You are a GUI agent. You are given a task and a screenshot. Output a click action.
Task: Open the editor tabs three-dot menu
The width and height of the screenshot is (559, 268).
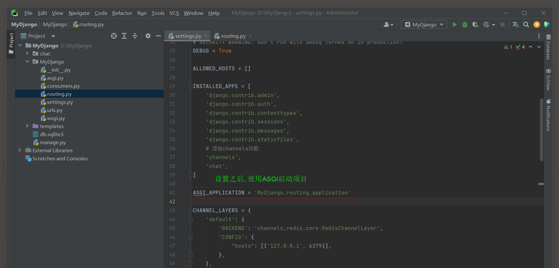(x=539, y=36)
